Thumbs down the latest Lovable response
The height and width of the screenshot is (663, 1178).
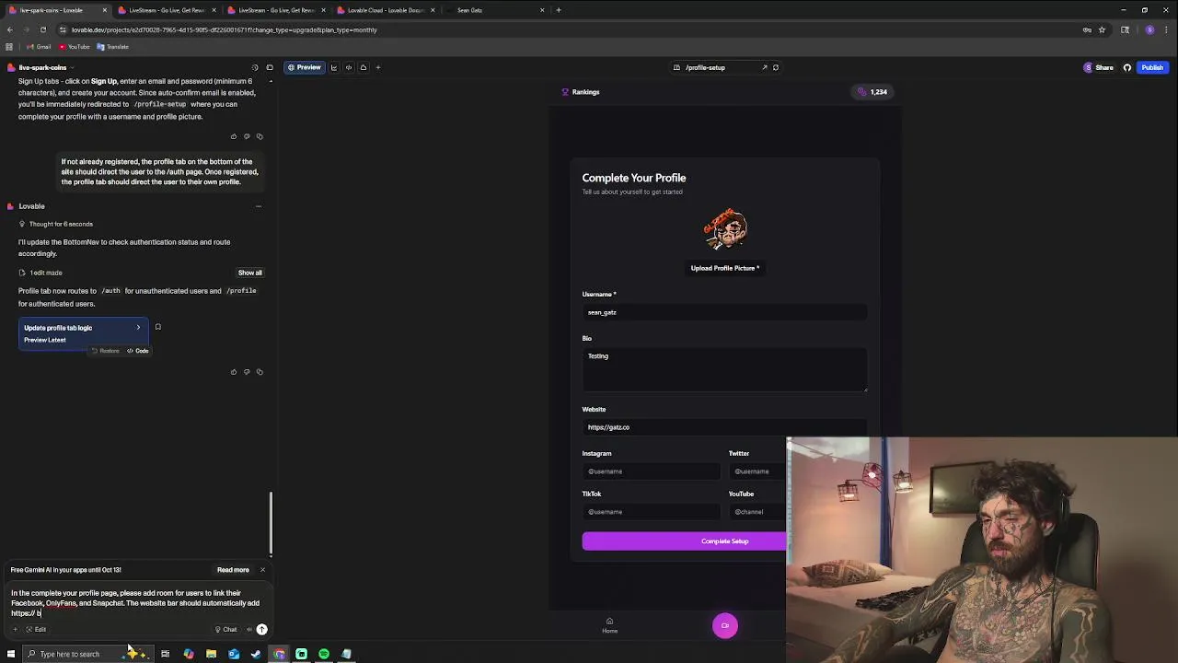click(x=247, y=372)
